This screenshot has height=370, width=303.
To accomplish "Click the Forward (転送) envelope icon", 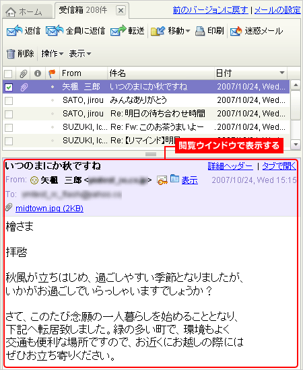I will 118,31.
